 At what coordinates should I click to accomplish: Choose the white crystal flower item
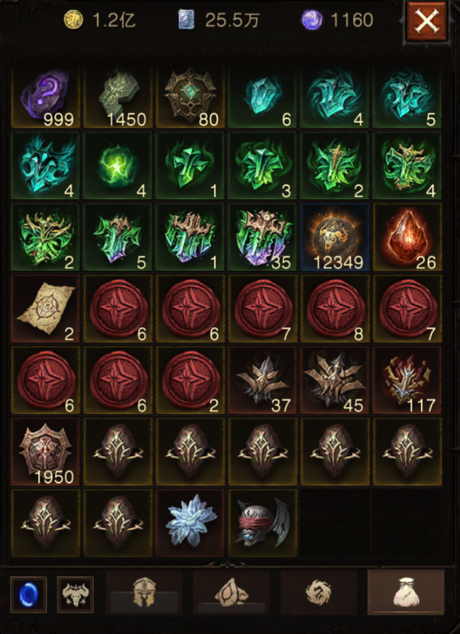point(190,523)
